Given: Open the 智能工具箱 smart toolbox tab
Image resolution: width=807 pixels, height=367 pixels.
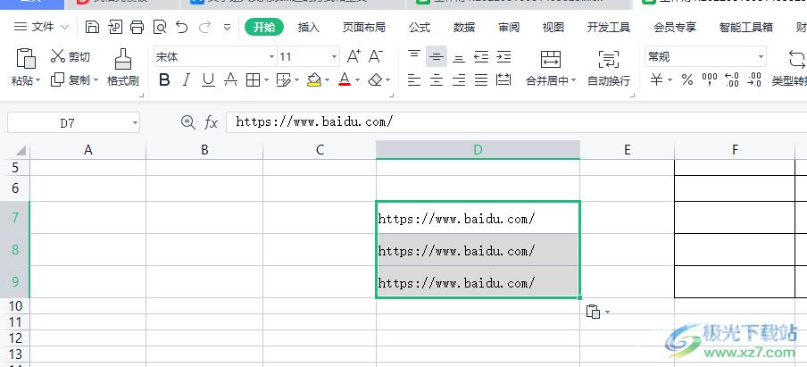Looking at the screenshot, I should coord(746,28).
